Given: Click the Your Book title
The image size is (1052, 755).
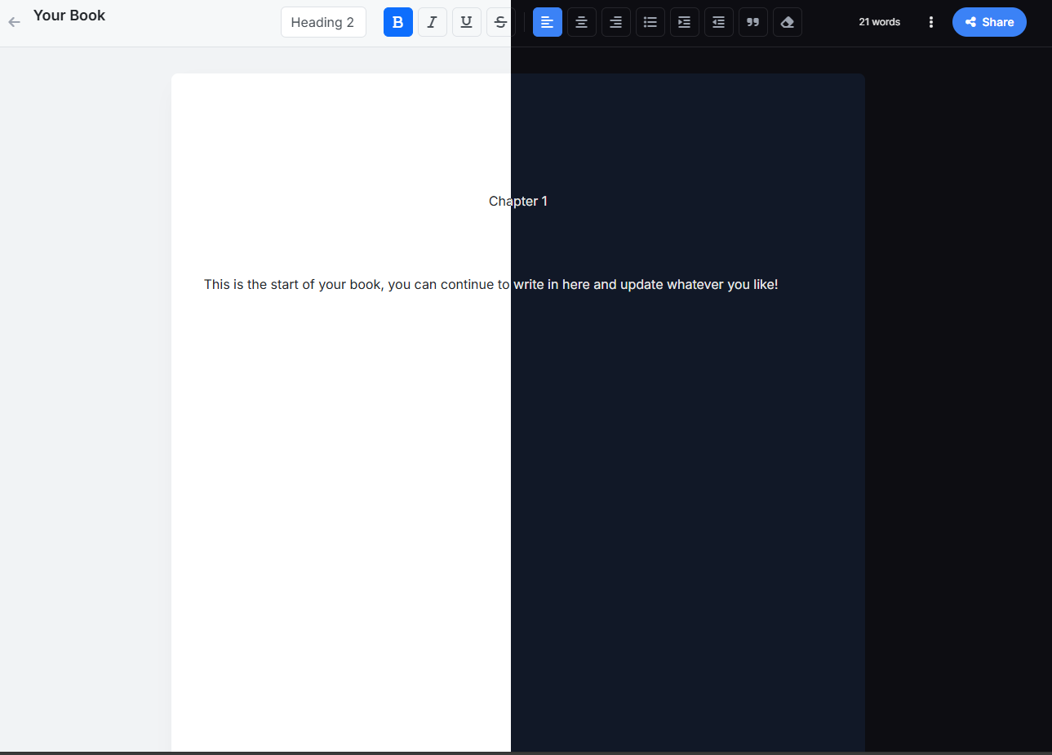Looking at the screenshot, I should click(69, 16).
